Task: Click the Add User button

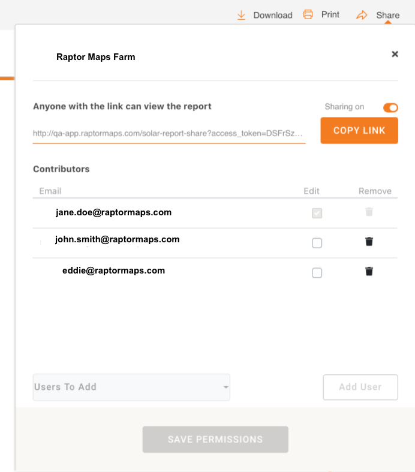Action: [x=360, y=387]
